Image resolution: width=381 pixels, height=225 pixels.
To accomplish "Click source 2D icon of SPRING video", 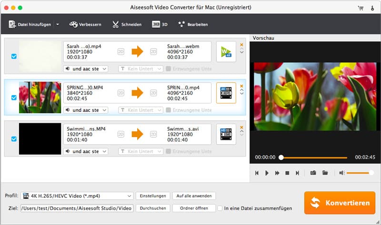I will (121, 93).
